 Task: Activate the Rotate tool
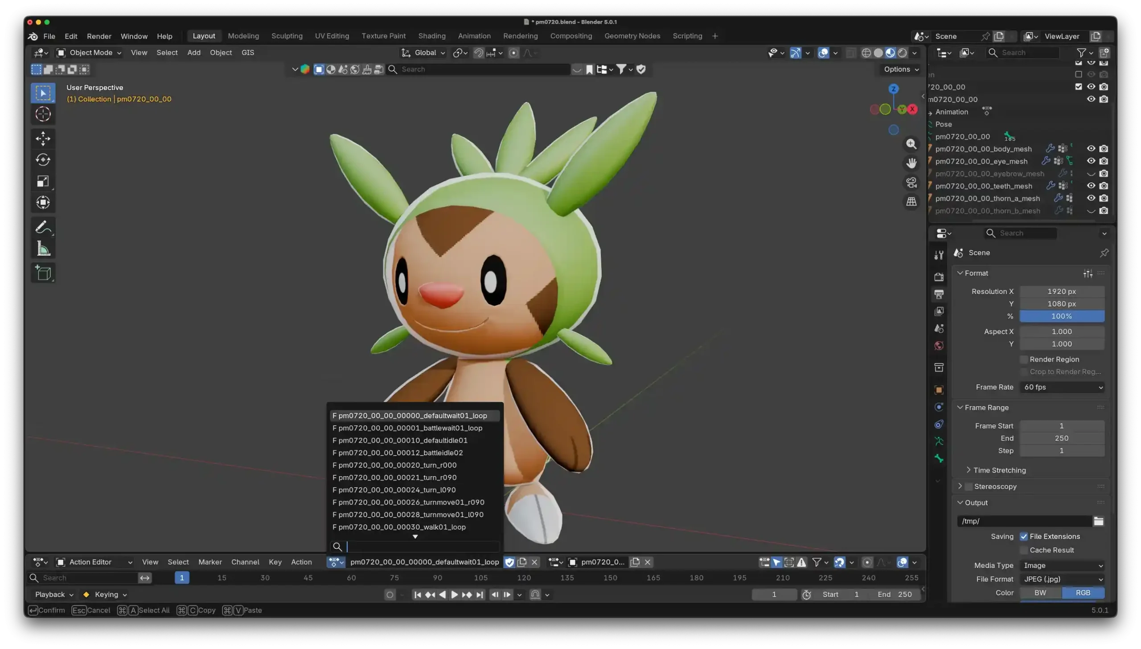coord(43,159)
